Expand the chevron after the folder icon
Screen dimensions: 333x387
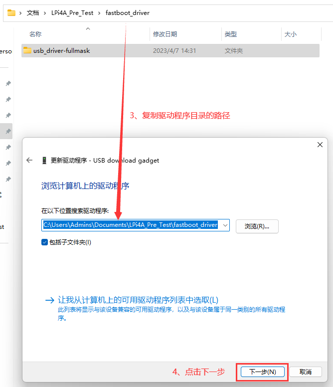pos(21,13)
